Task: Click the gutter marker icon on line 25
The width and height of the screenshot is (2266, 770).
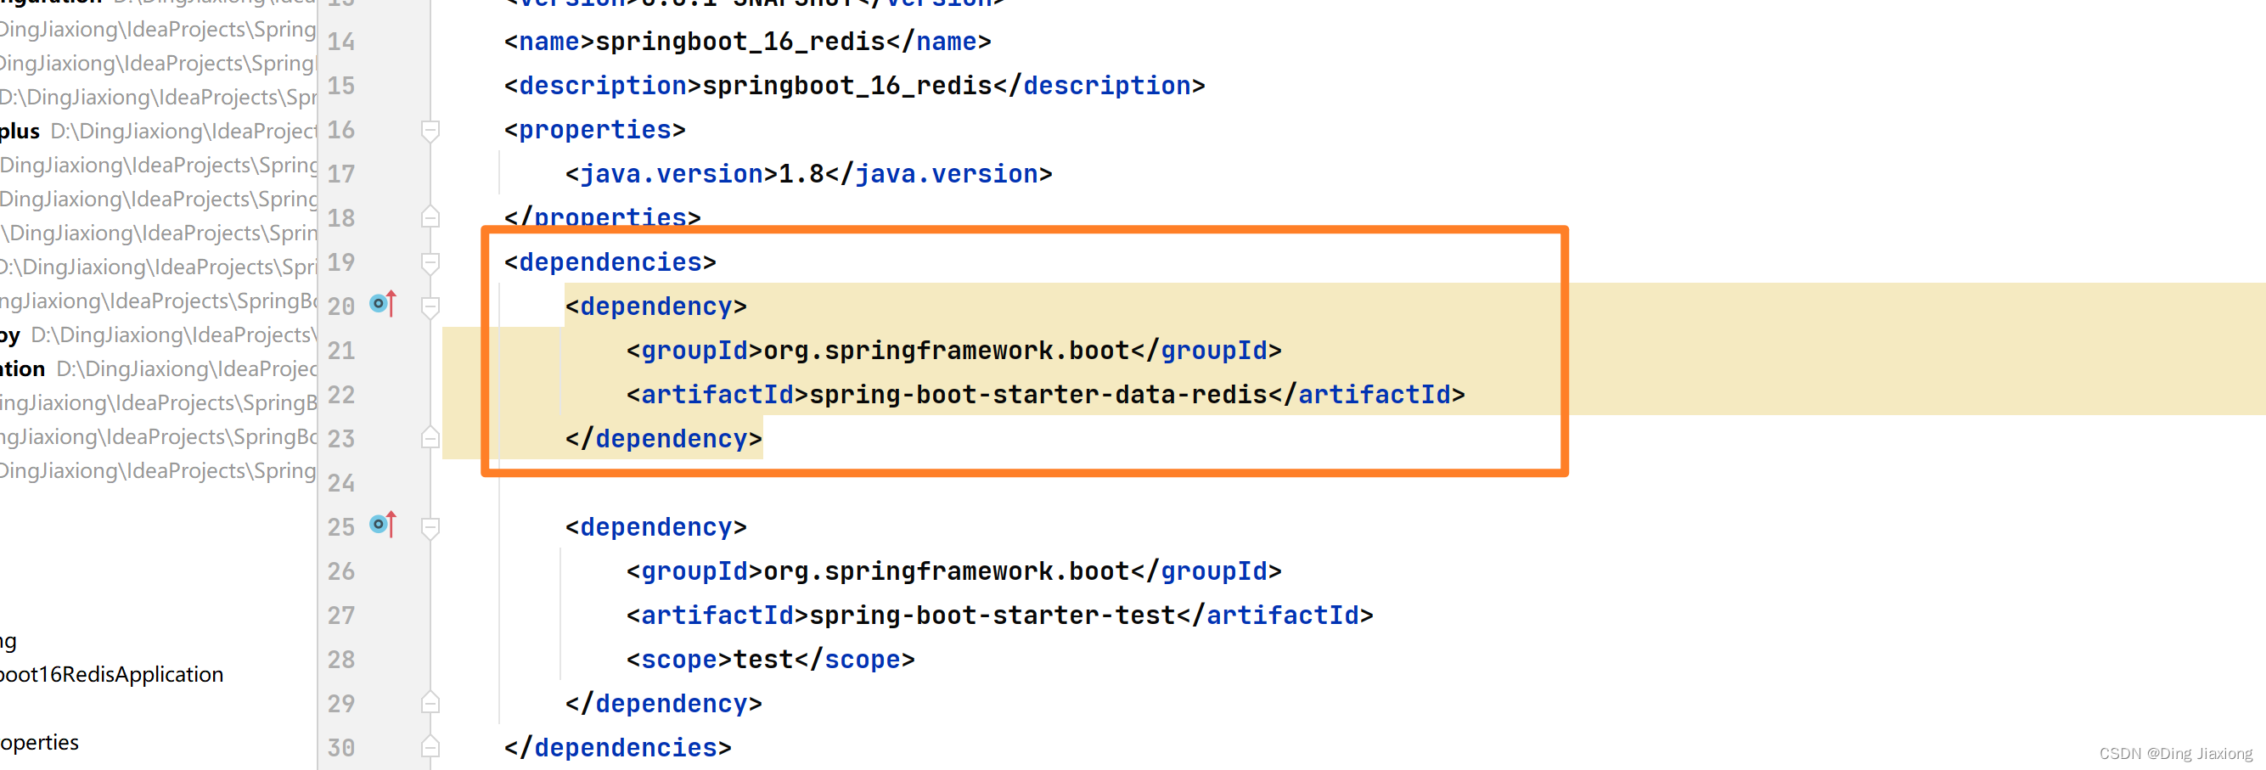Action: pos(383,525)
